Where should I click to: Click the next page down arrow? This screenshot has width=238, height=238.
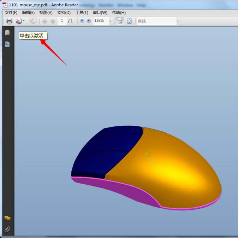(x=53, y=21)
